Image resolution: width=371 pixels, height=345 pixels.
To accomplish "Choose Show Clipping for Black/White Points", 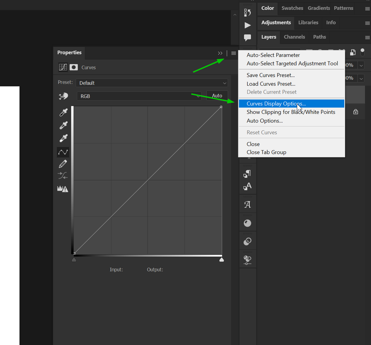I will tap(291, 112).
